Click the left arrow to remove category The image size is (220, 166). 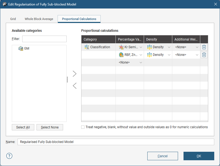[74, 86]
